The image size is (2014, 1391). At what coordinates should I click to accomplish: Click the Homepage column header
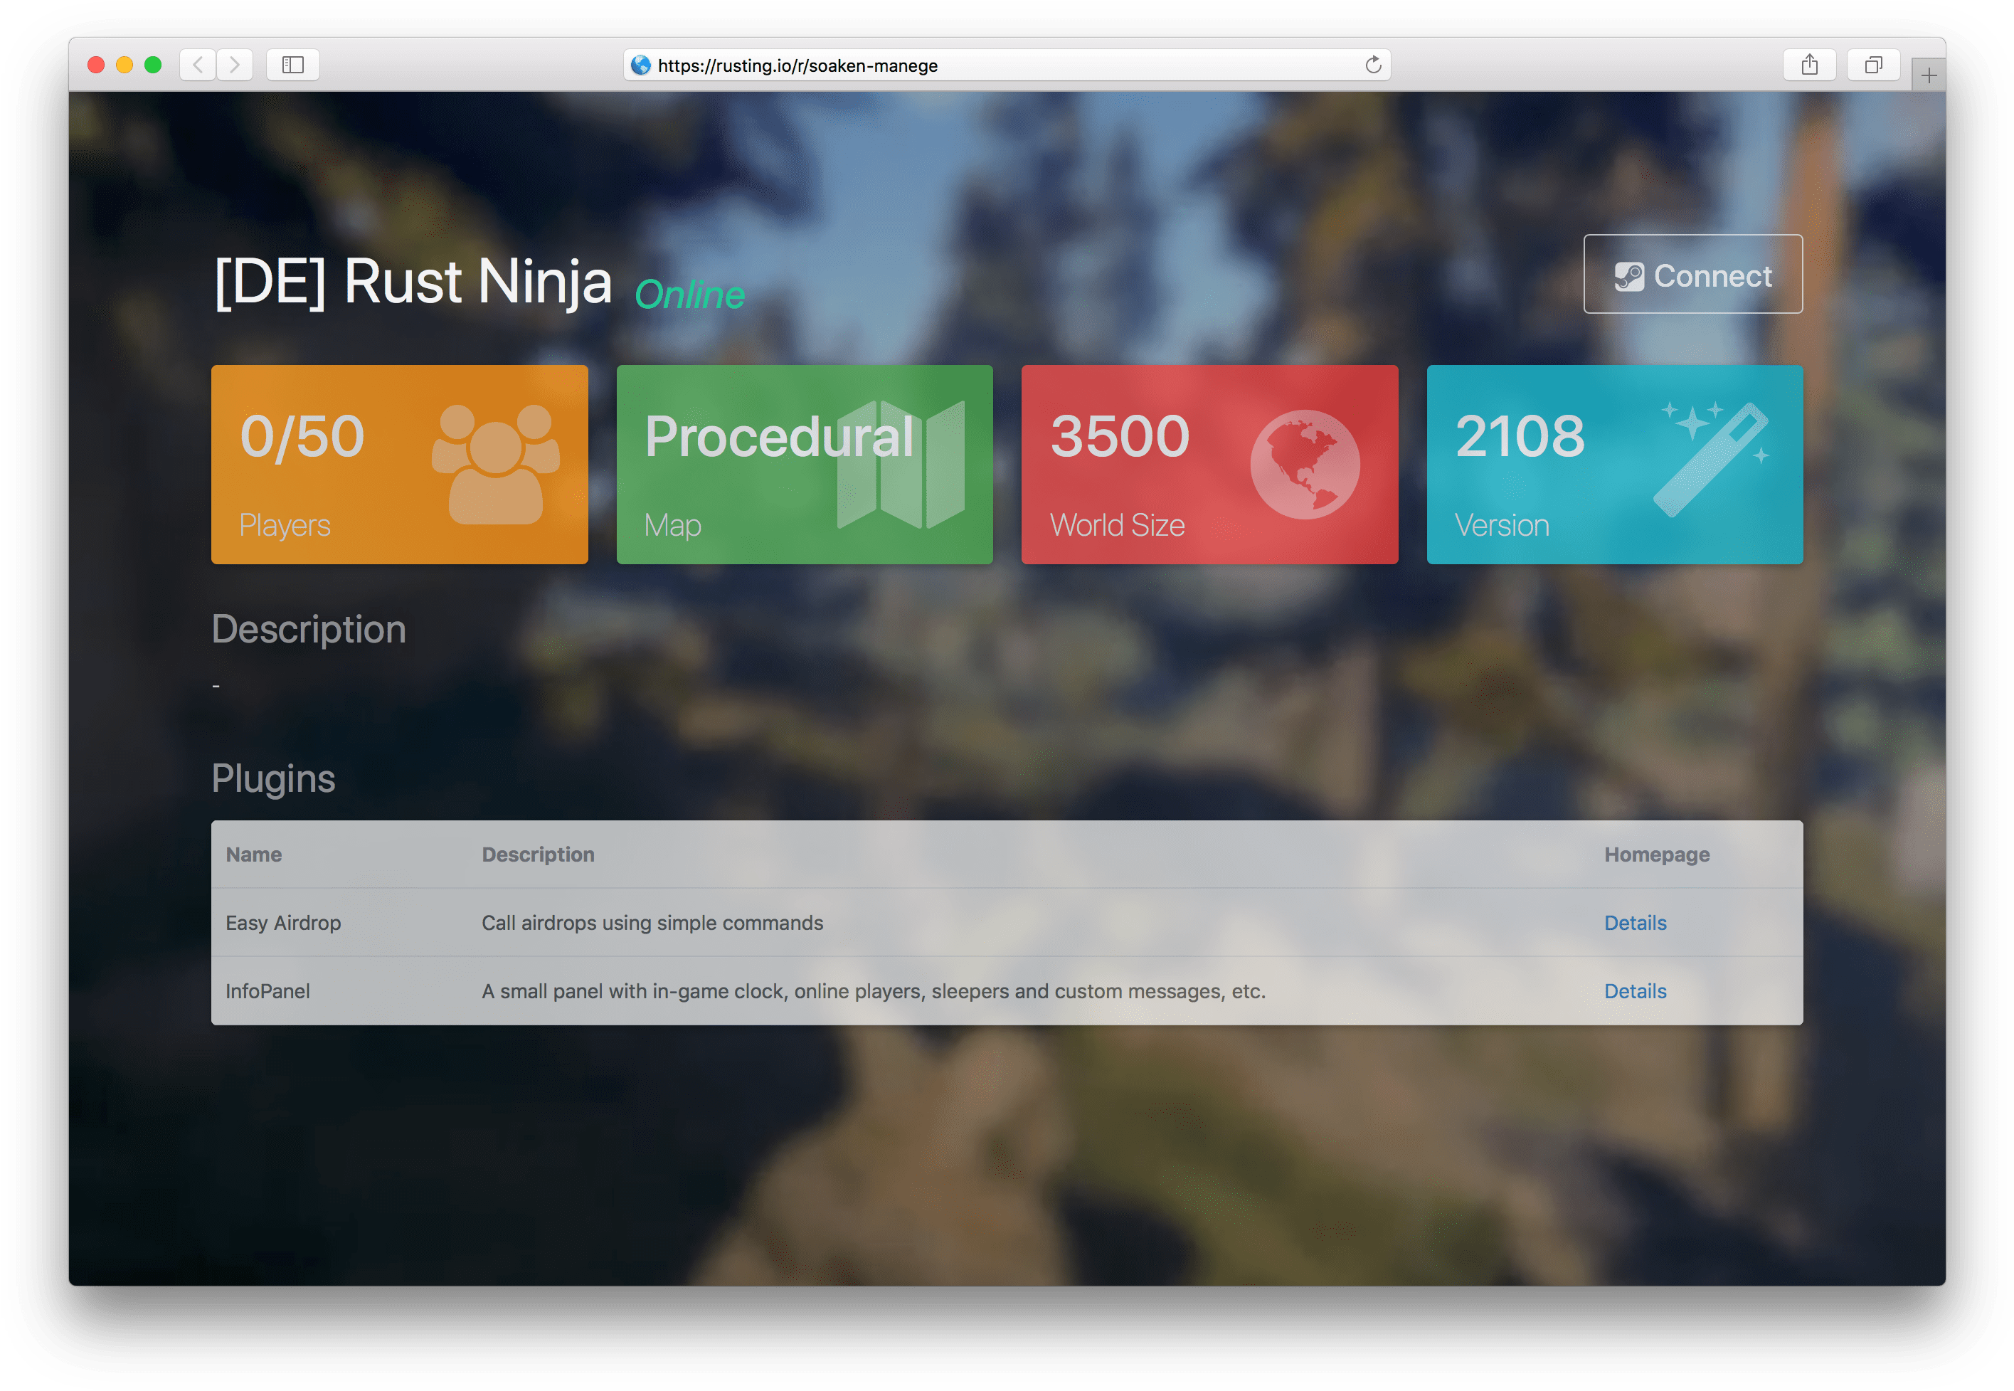(x=1657, y=854)
